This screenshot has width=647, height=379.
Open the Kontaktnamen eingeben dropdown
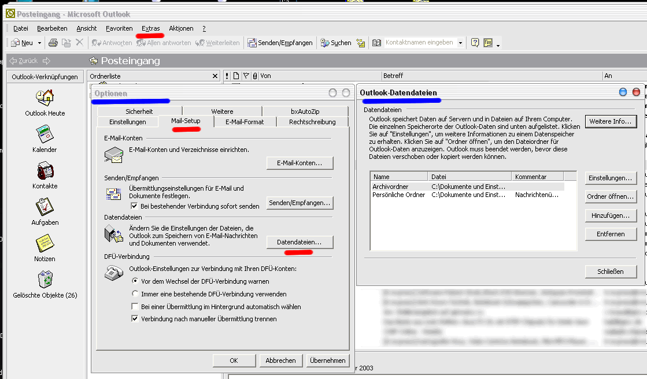click(460, 43)
